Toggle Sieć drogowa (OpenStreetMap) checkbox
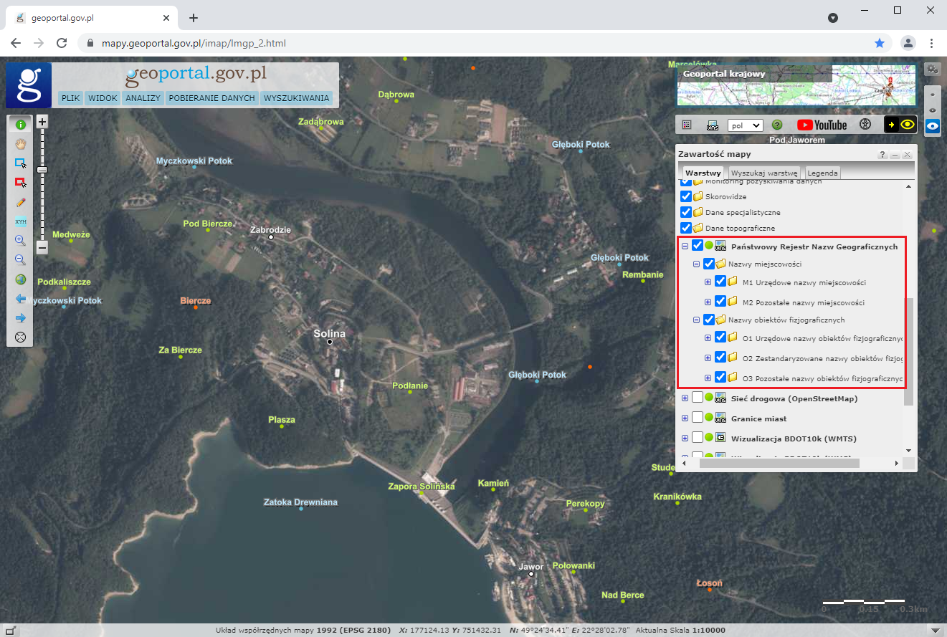Viewport: 947px width, 637px height. pos(697,398)
